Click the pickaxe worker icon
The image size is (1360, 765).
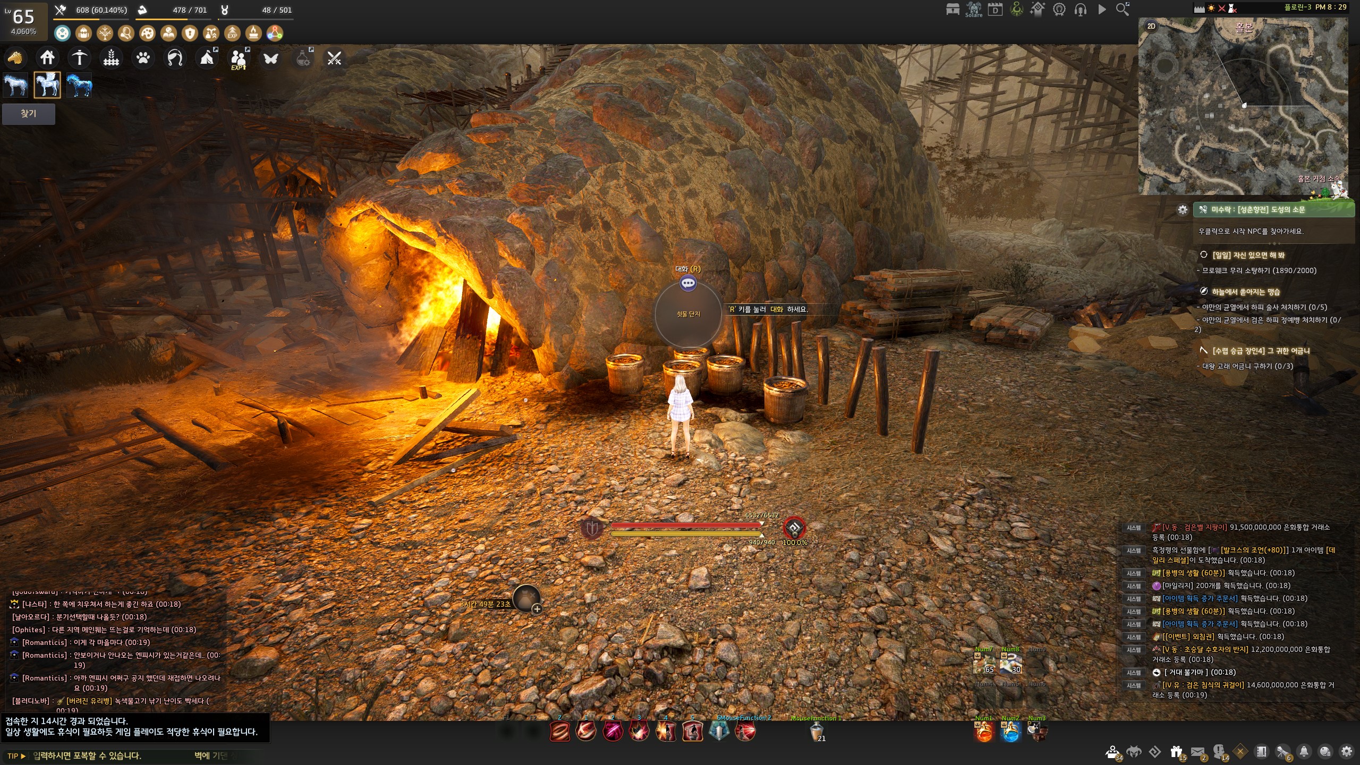tap(80, 57)
